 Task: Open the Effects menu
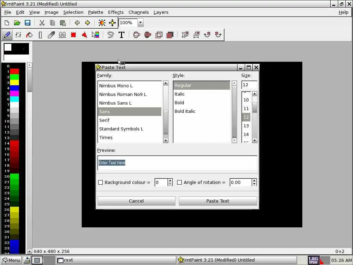[x=116, y=12]
